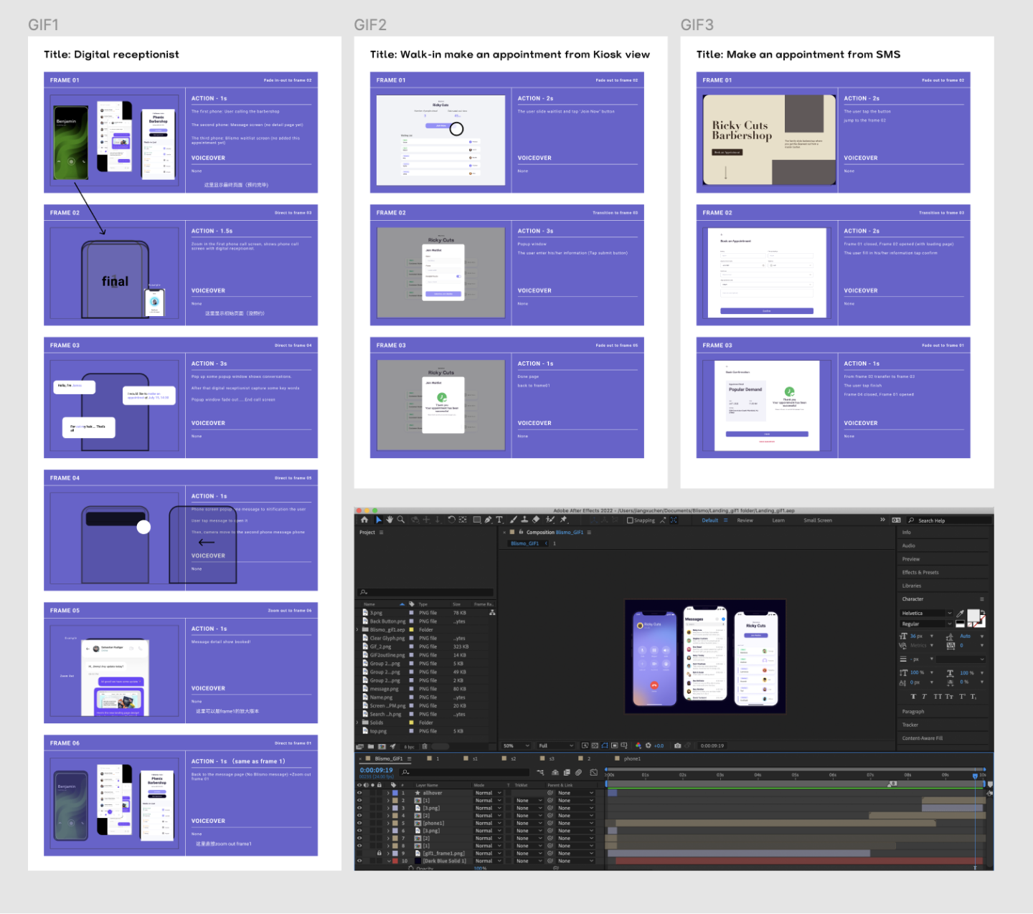Hide the allhover layer with eye icon

click(x=359, y=793)
